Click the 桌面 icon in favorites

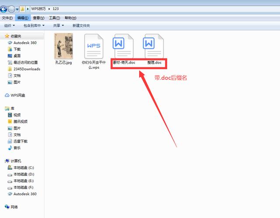tap(10, 56)
